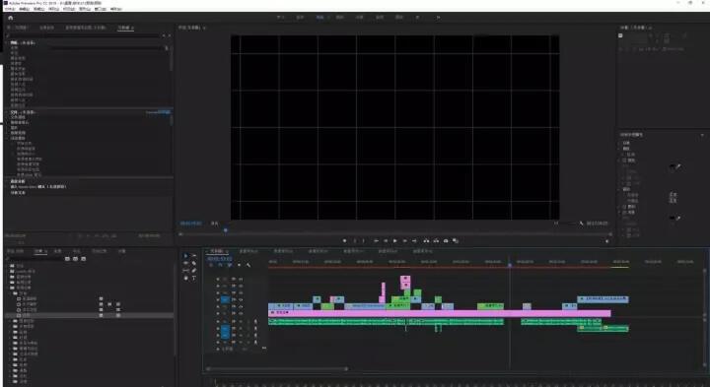The height and width of the screenshot is (387, 710).
Task: Click Add Marker in program monitor transport
Action: click(344, 241)
